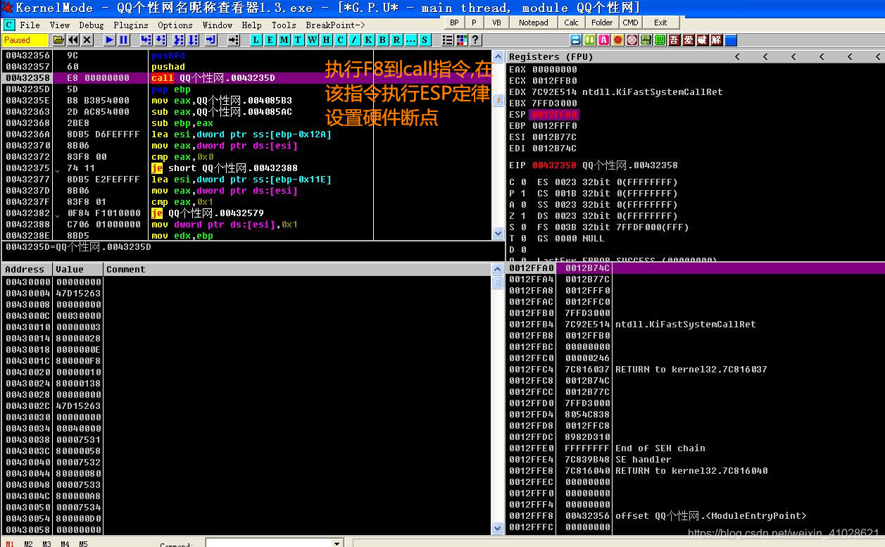Launch Notepad from the quick bar
This screenshot has height=547, width=885.
coord(533,23)
